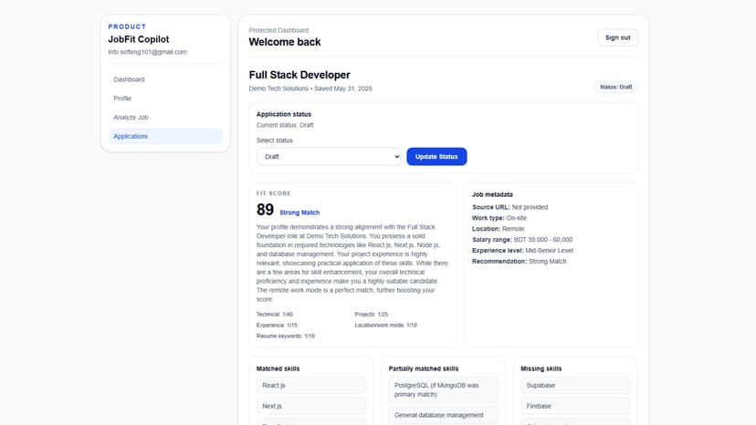Click the Matched skills heading
The image size is (756, 425).
[x=278, y=368]
